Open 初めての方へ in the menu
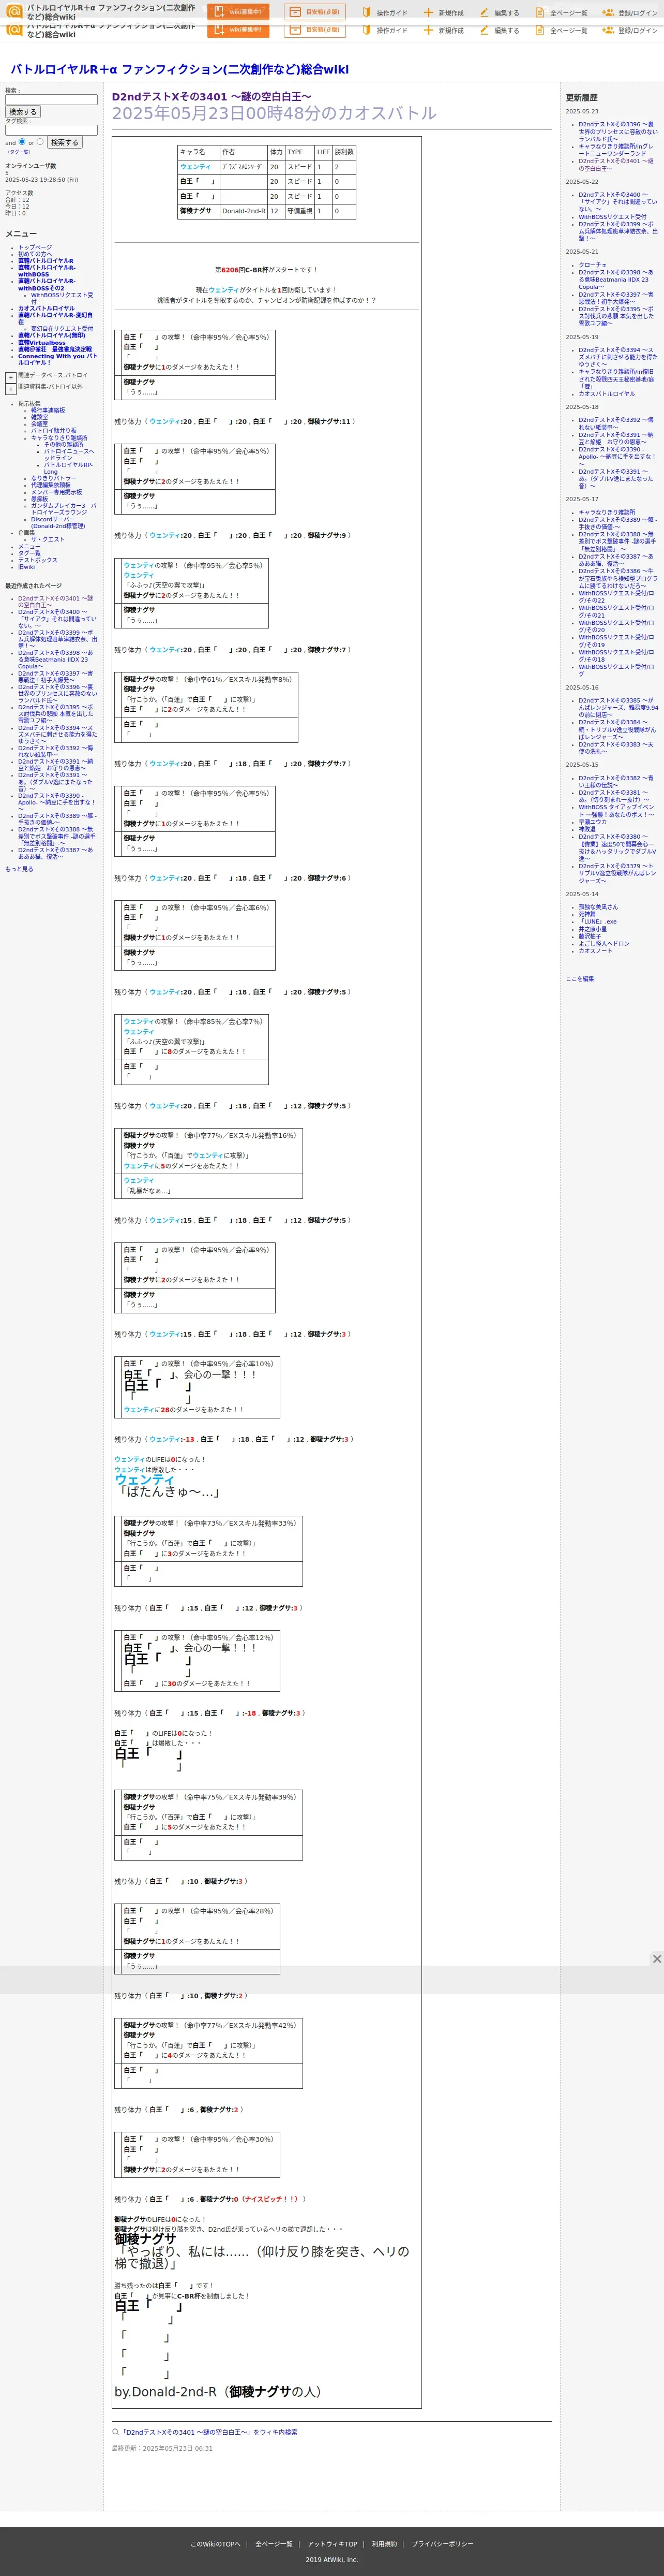This screenshot has height=2576, width=664. tap(35, 254)
